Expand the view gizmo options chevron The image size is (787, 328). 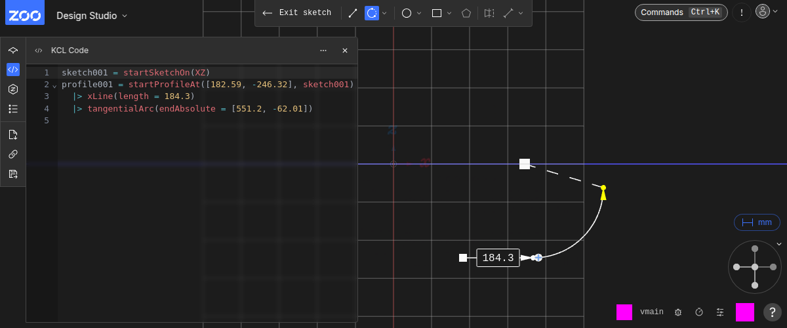pyautogui.click(x=779, y=244)
